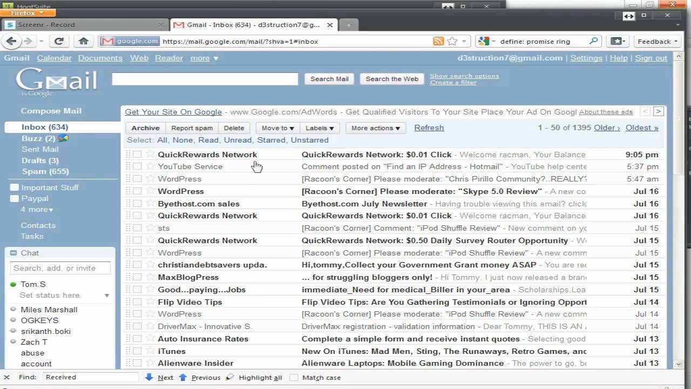Star the Byethost.com sales email
This screenshot has height=389, width=691.
pos(150,204)
